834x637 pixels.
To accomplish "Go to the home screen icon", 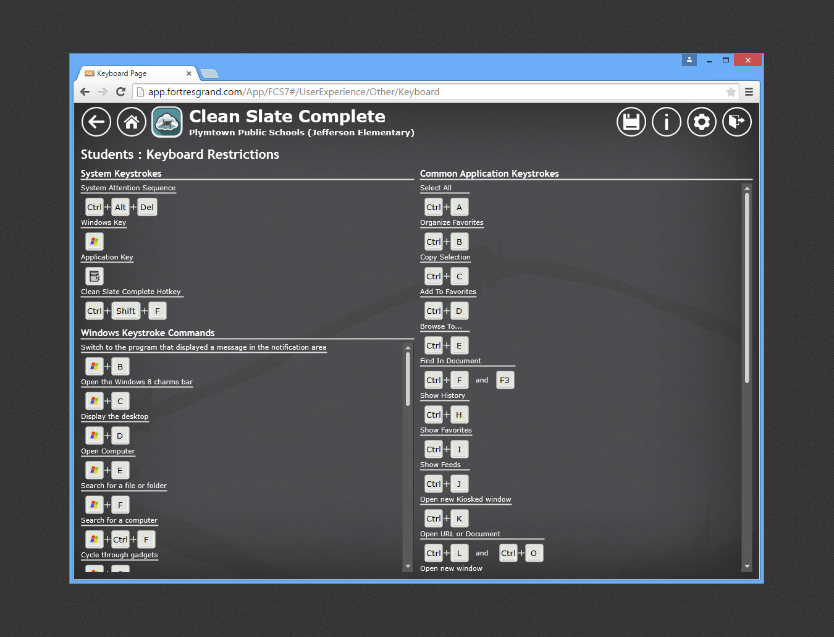I will point(132,122).
